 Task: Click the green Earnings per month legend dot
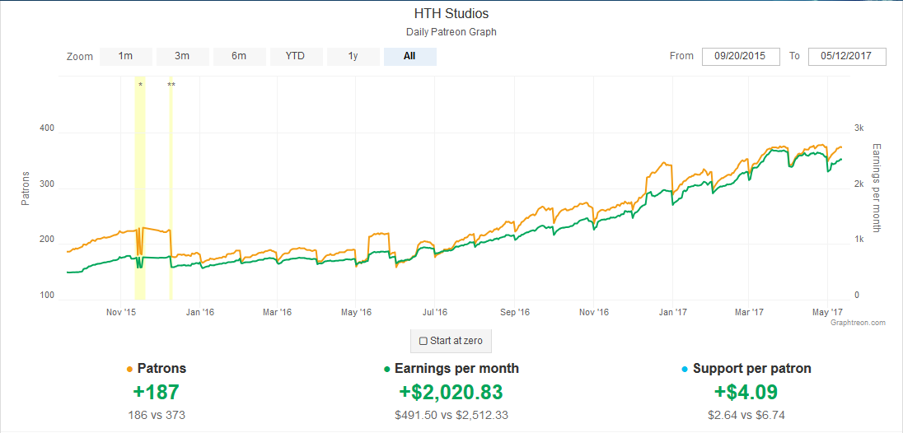[x=387, y=369]
